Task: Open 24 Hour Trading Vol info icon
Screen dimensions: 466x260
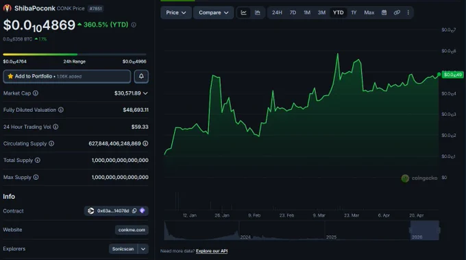Action: click(56, 127)
